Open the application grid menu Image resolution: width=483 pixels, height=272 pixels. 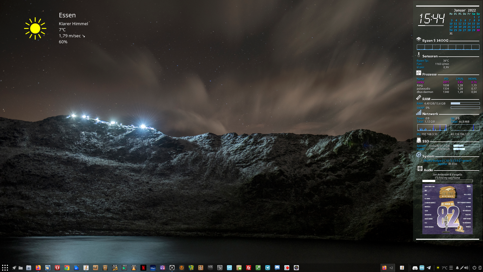pos(5,268)
